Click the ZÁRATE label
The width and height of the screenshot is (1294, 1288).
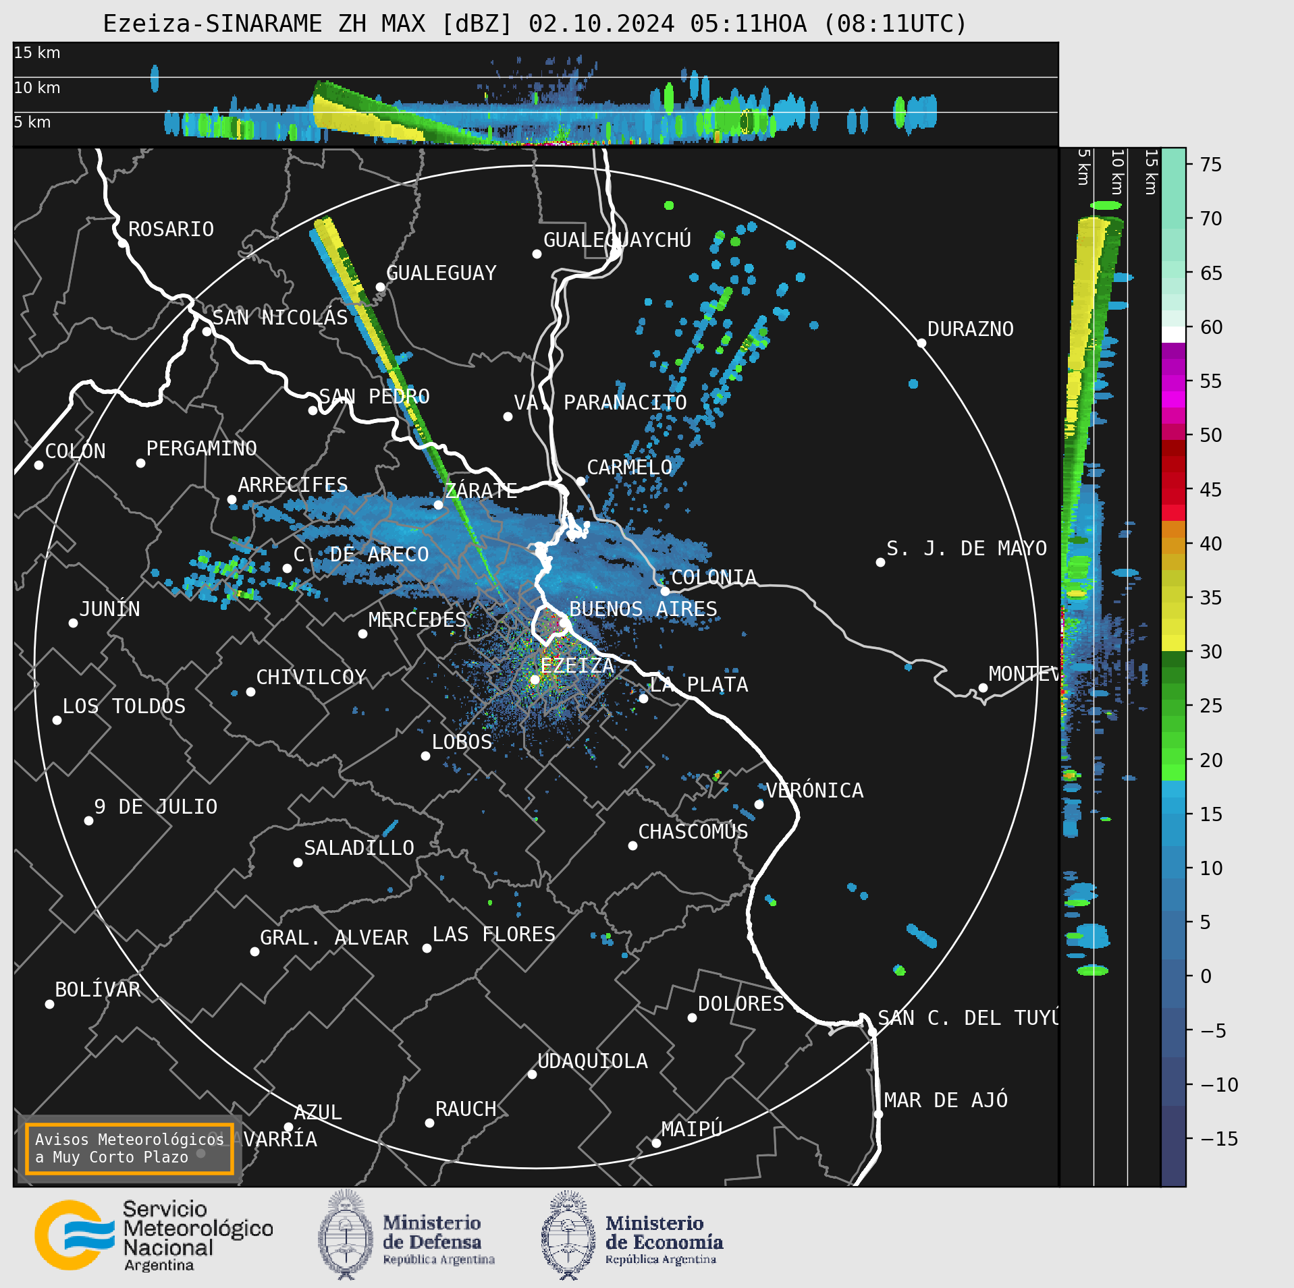pyautogui.click(x=481, y=491)
